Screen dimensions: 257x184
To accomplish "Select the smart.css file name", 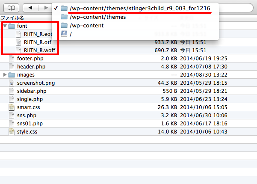I will [x=29, y=107].
